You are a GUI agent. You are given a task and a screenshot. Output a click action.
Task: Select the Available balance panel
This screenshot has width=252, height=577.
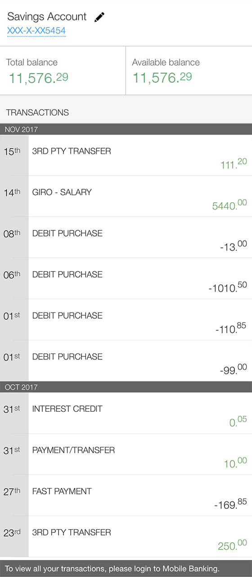[189, 70]
